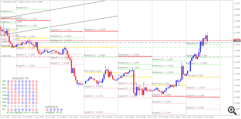The width and height of the screenshot is (241, 119).
Task: Click the MA H4 blue up arrow
Action: [x=26, y=110]
